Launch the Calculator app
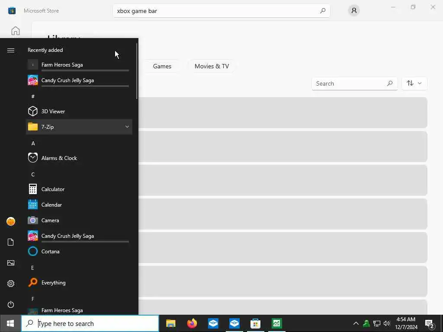The height and width of the screenshot is (332, 443). click(79, 189)
